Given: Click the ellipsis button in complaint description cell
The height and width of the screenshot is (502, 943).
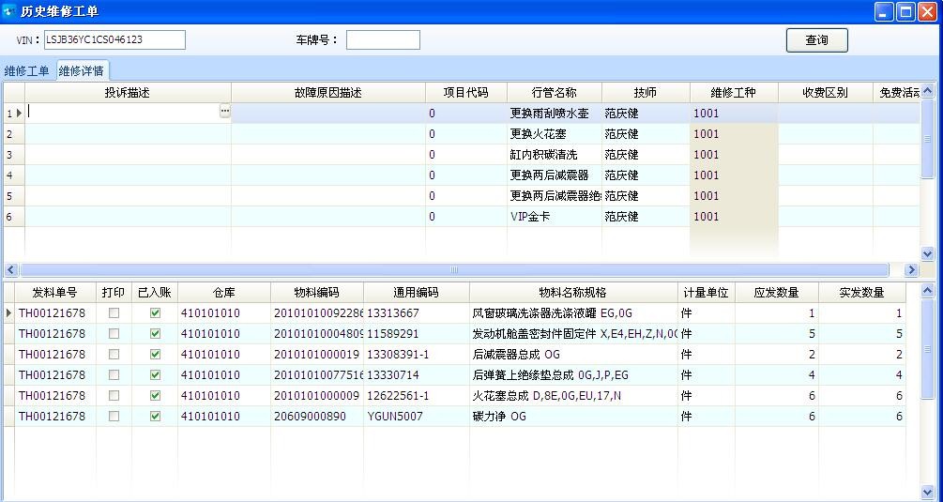Looking at the screenshot, I should coord(224,112).
